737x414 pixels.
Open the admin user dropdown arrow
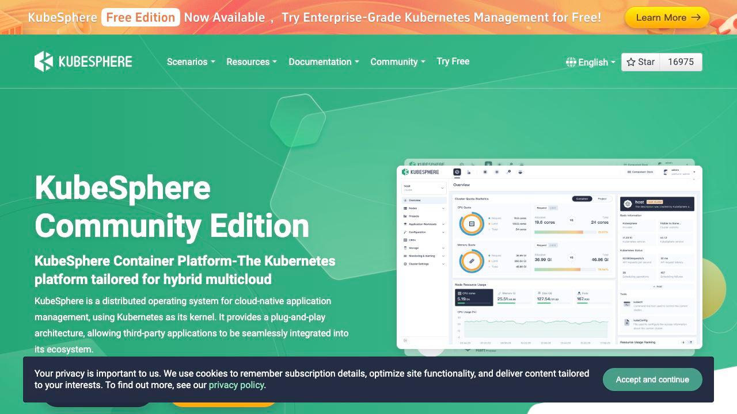tap(694, 172)
